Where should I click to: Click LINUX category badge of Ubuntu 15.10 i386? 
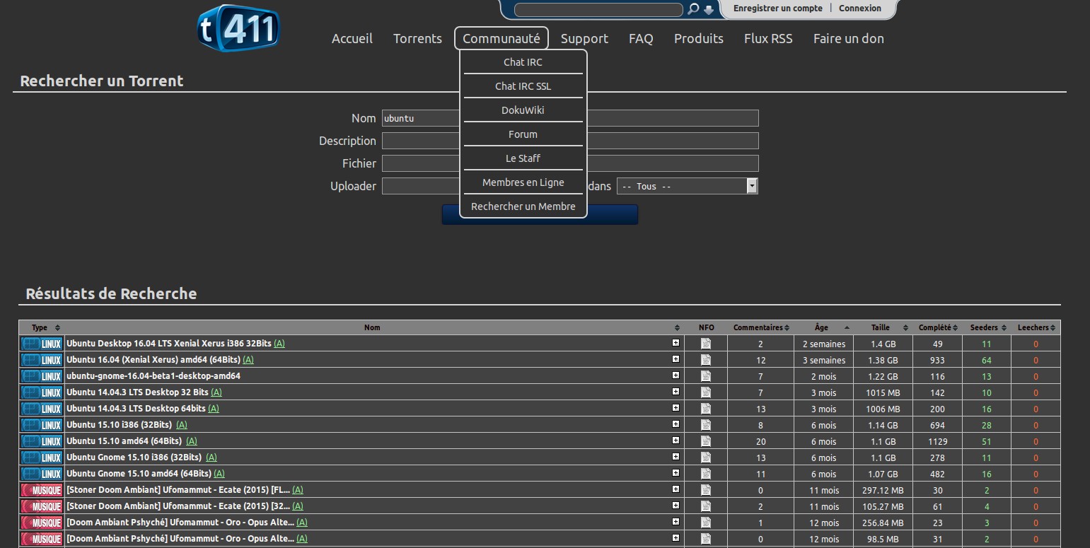pos(42,425)
